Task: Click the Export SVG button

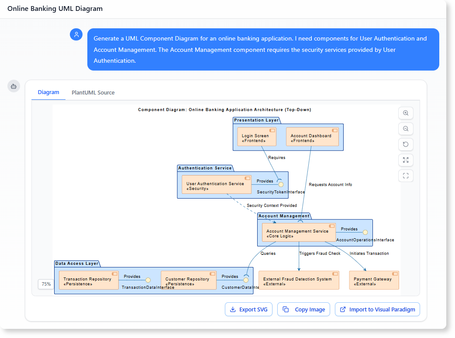Action: [x=248, y=309]
